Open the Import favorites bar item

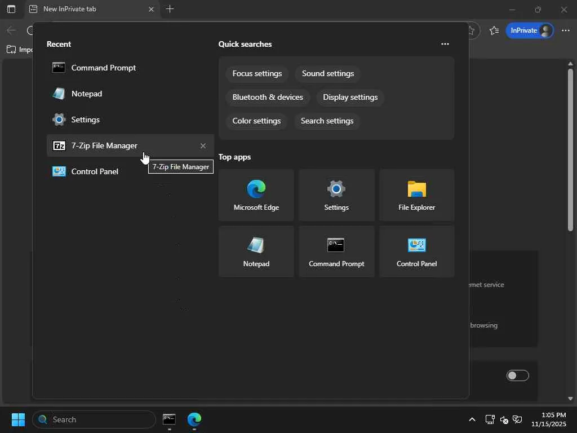tap(20, 50)
